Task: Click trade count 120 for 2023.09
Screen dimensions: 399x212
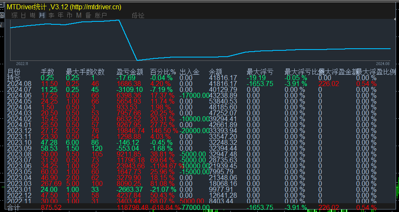Action: point(97,148)
